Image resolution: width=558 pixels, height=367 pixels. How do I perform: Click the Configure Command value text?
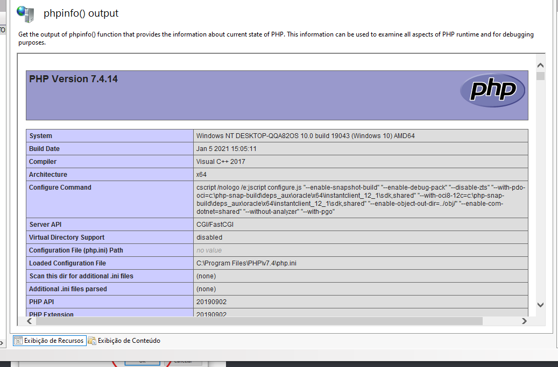click(361, 199)
